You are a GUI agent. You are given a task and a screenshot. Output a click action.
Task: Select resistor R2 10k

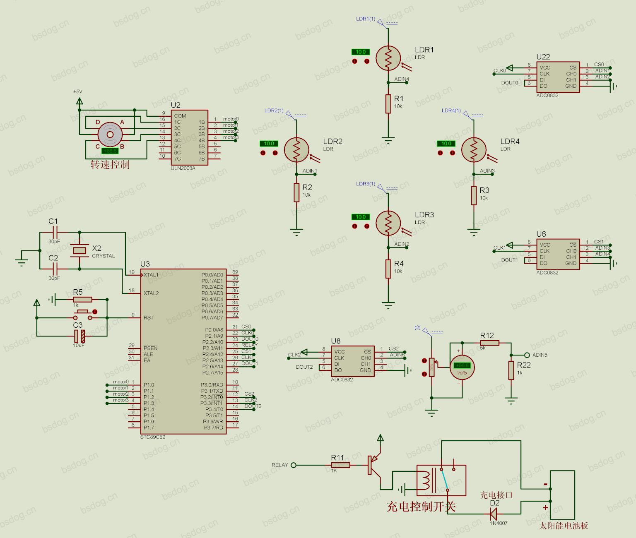click(x=296, y=193)
